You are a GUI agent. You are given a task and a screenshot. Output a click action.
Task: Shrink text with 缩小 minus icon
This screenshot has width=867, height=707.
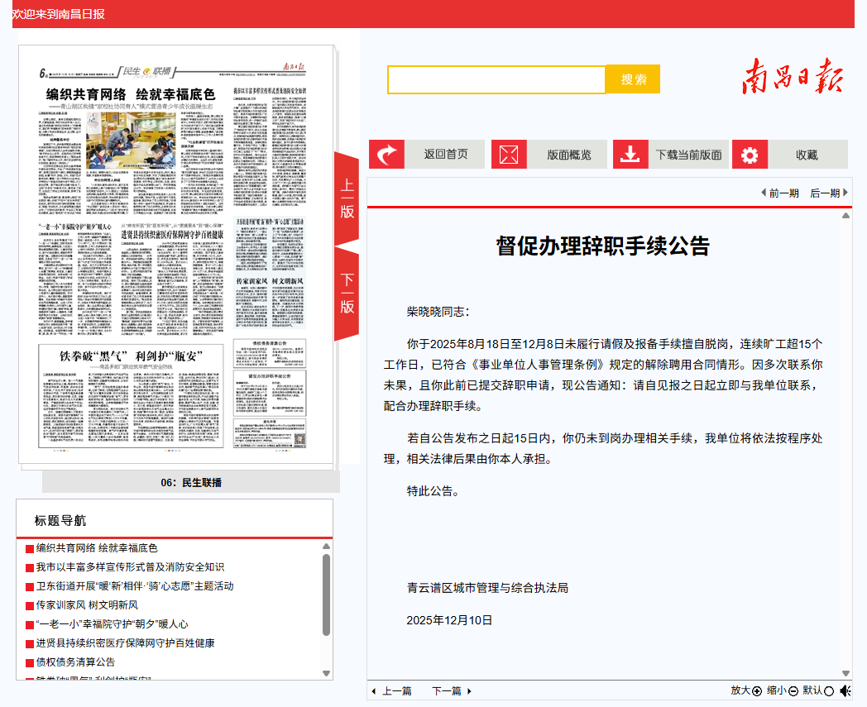pyautogui.click(x=793, y=690)
